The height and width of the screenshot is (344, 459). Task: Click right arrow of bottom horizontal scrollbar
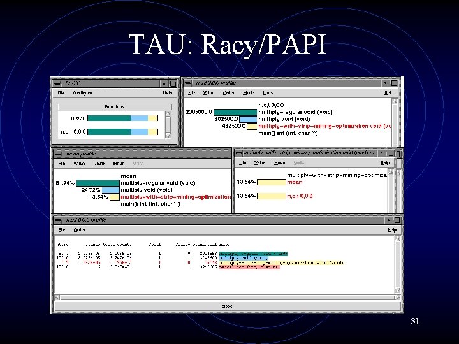pyautogui.click(x=397, y=297)
